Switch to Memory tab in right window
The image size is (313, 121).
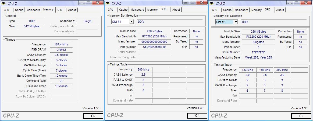(257, 10)
